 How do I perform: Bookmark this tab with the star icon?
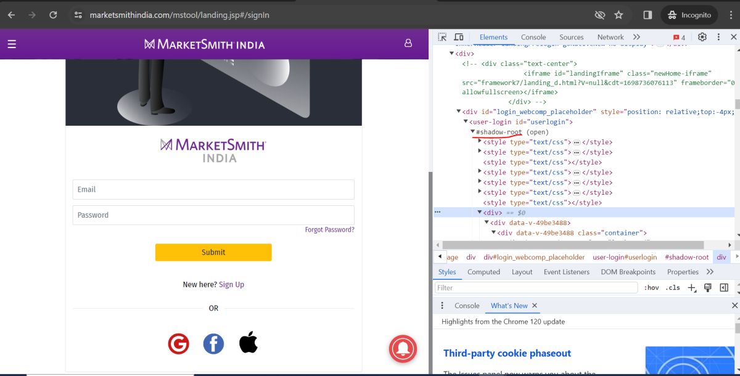[619, 15]
